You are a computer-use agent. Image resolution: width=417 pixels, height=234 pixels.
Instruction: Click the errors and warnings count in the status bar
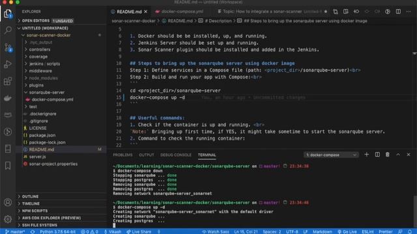pos(89,231)
